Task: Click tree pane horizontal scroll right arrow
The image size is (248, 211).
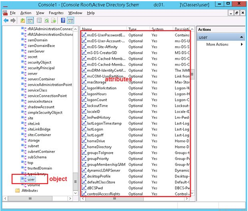Action: click(70, 198)
